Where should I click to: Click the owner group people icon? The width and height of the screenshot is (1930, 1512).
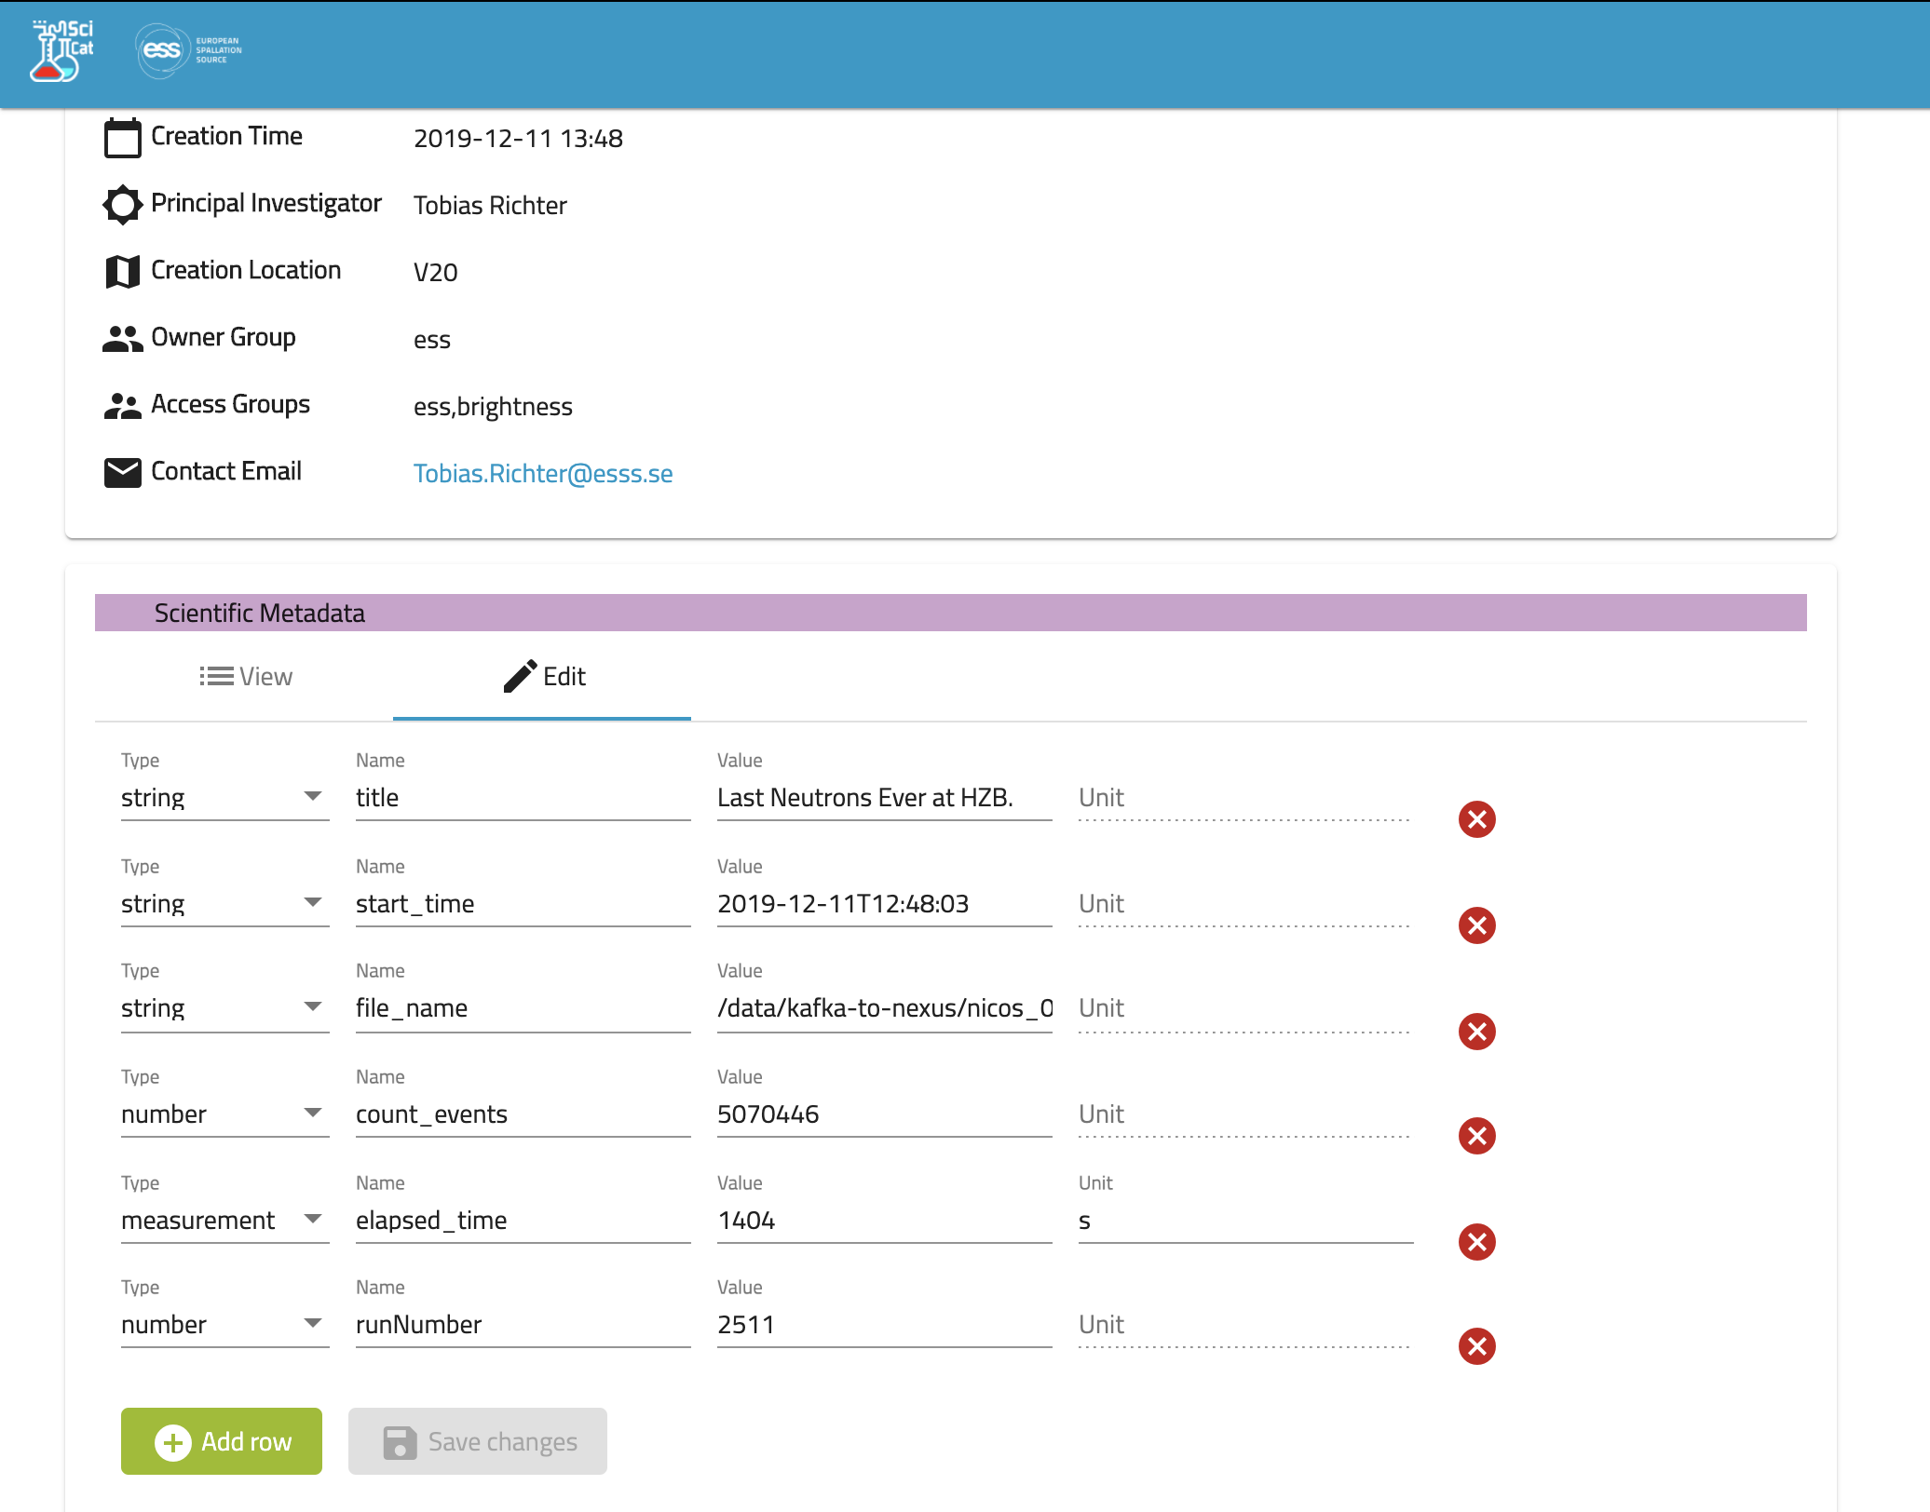point(122,340)
